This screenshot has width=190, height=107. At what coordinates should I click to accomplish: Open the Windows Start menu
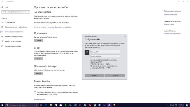2,105
